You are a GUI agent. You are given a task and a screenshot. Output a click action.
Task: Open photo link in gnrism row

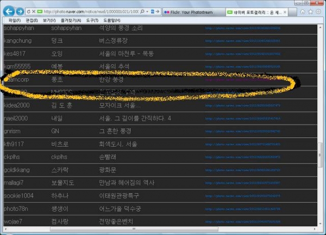tap(243, 131)
